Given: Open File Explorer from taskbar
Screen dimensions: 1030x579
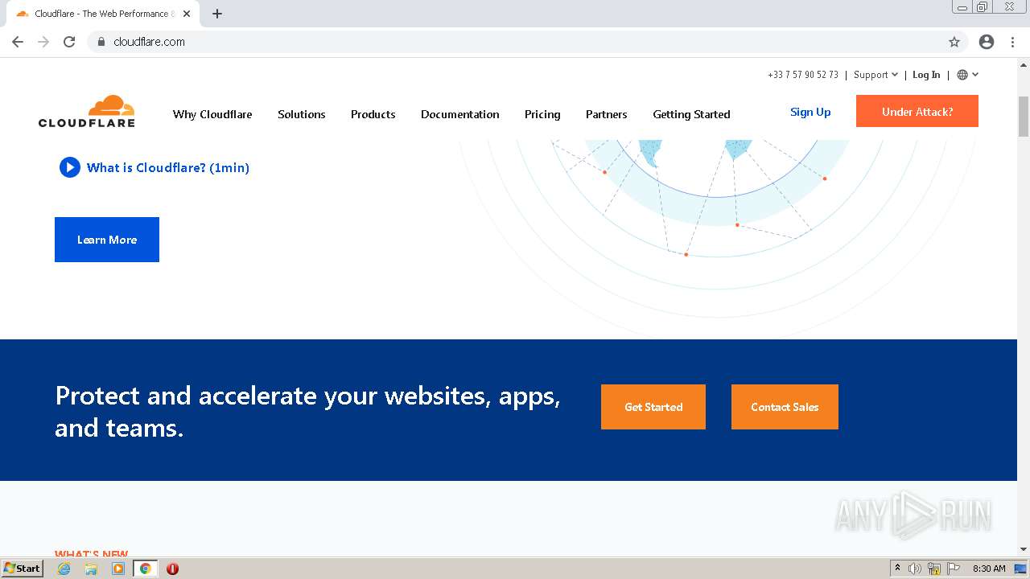Looking at the screenshot, I should click(x=91, y=569).
